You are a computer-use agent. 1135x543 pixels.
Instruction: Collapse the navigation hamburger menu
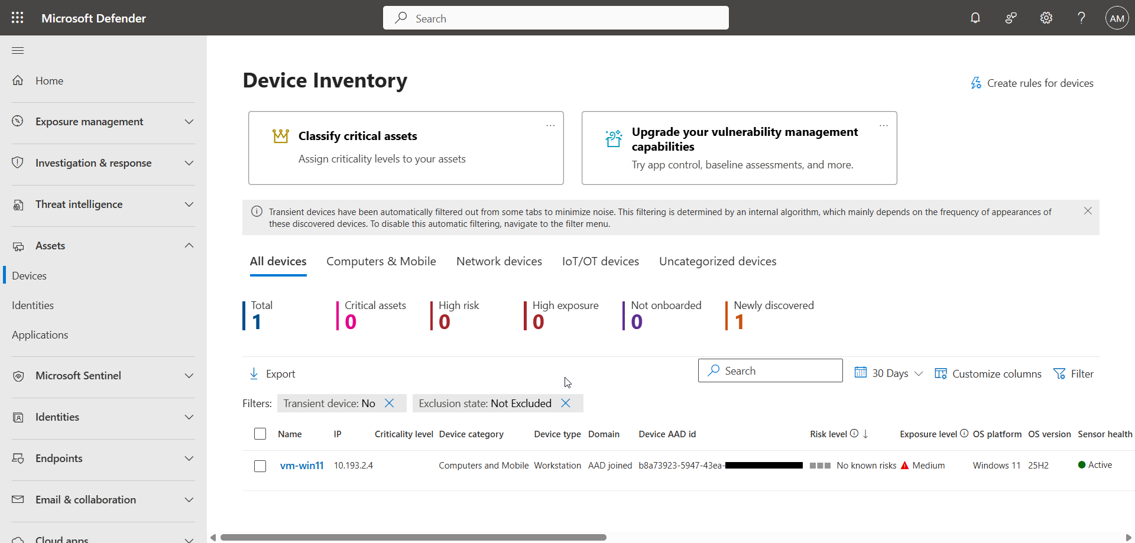18,50
